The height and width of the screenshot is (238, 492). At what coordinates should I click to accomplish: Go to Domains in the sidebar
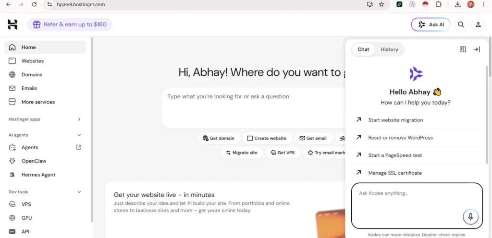pos(46,74)
